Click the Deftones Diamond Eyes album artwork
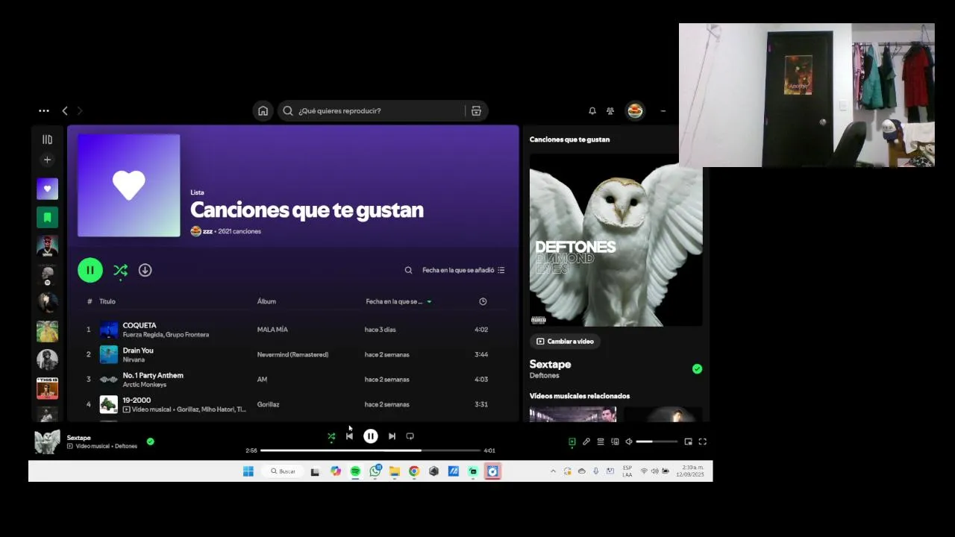955x537 pixels. pyautogui.click(x=616, y=240)
